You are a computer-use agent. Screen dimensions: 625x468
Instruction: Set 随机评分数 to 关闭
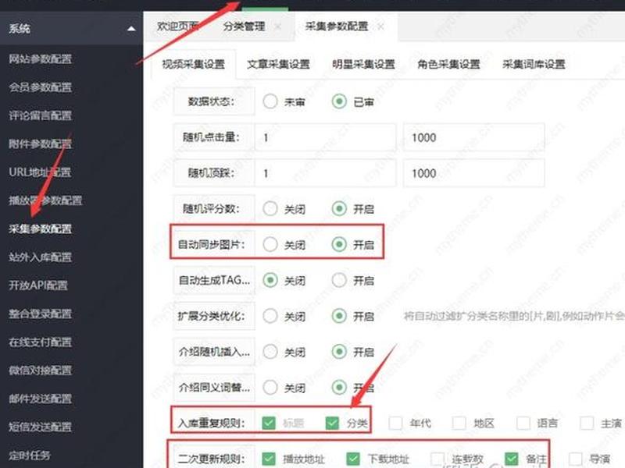(270, 208)
